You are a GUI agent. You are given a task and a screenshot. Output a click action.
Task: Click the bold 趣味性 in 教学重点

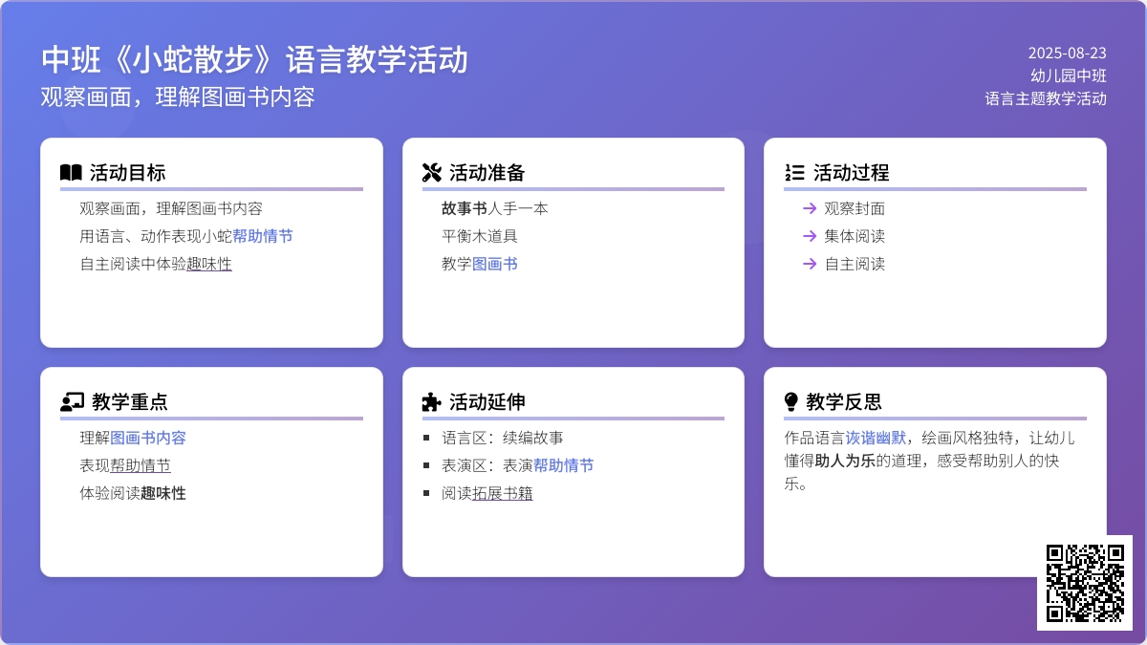click(x=163, y=493)
